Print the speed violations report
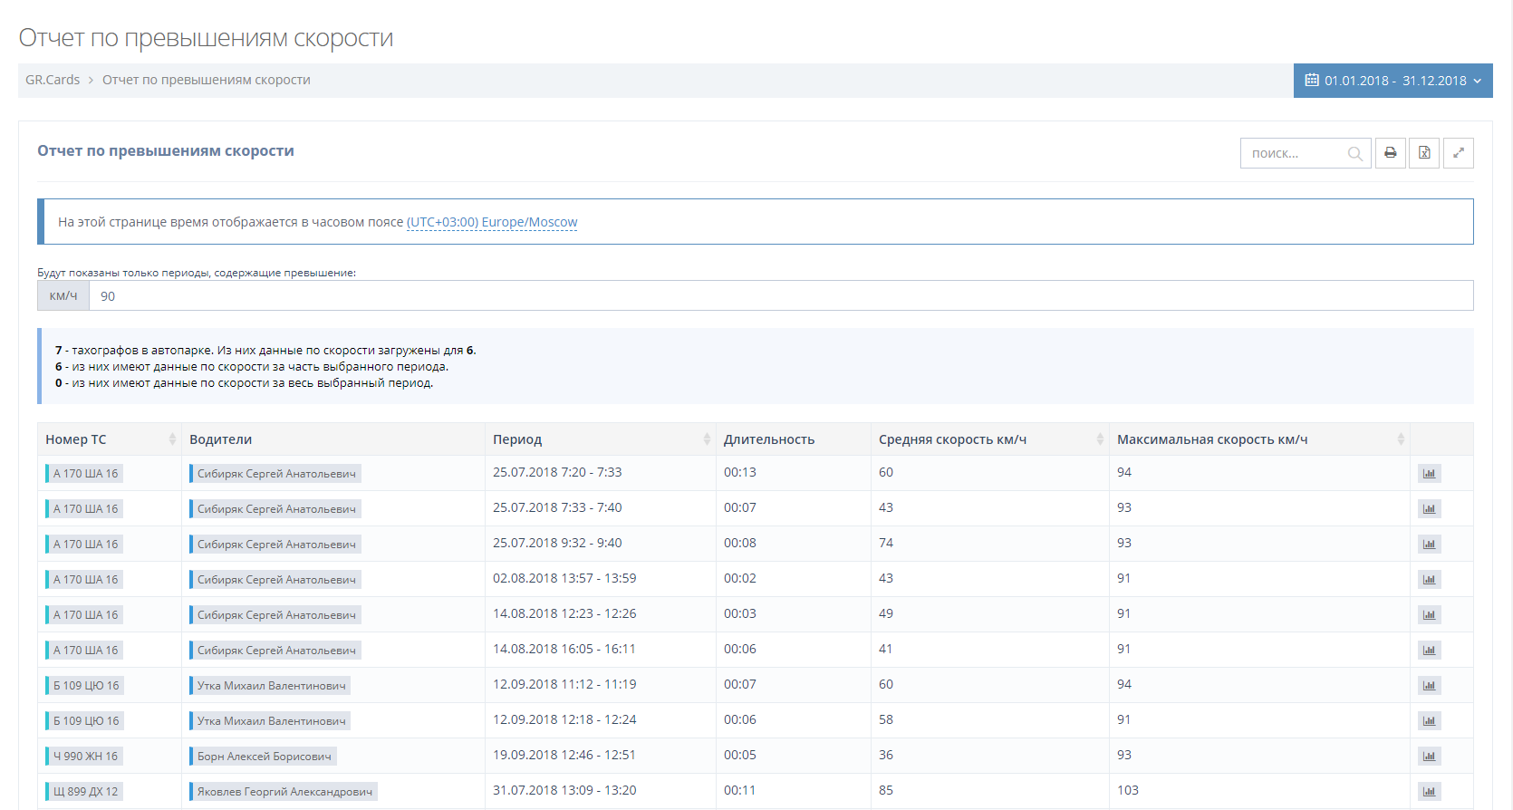This screenshot has width=1513, height=810. (x=1390, y=153)
